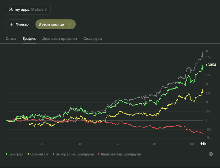This screenshot has height=168, width=220.
Task: Open the Диапазон префлоп tab
Action: (x=59, y=39)
